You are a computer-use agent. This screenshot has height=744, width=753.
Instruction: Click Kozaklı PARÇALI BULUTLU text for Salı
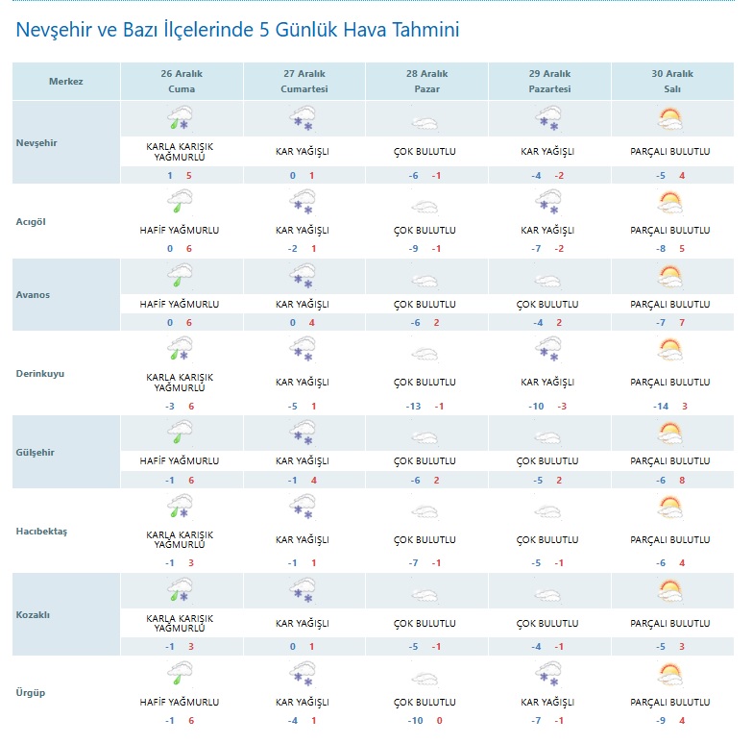[669, 622]
